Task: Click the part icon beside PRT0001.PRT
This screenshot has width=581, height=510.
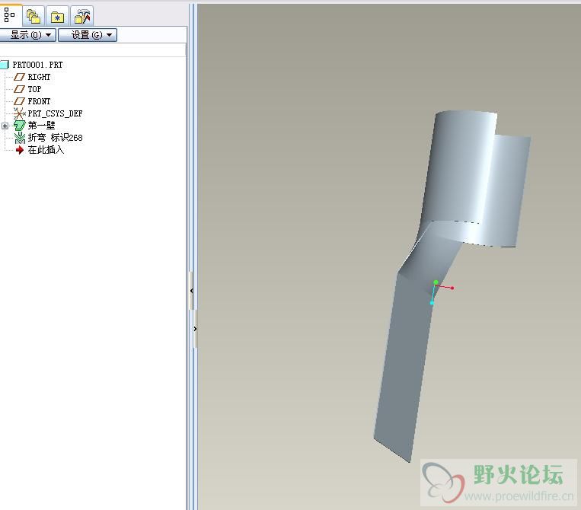Action: point(4,65)
